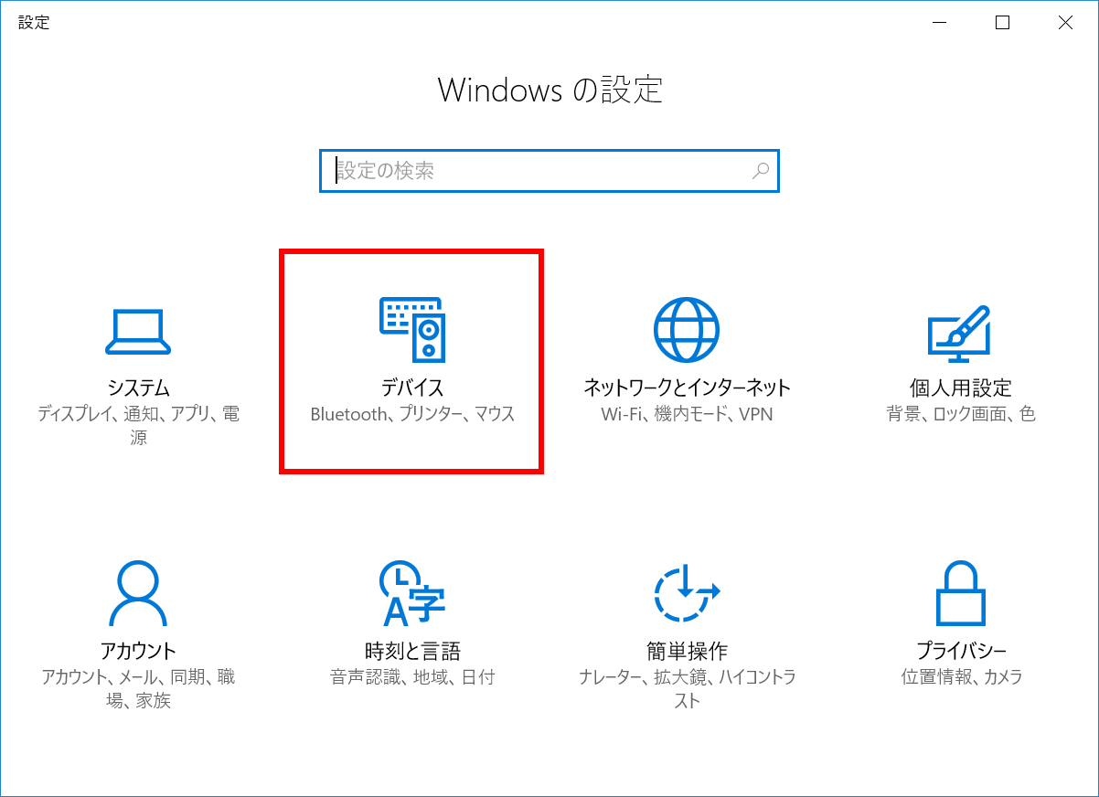Click the '音声認識、地域、日付' description
This screenshot has width=1099, height=797.
coord(412,677)
